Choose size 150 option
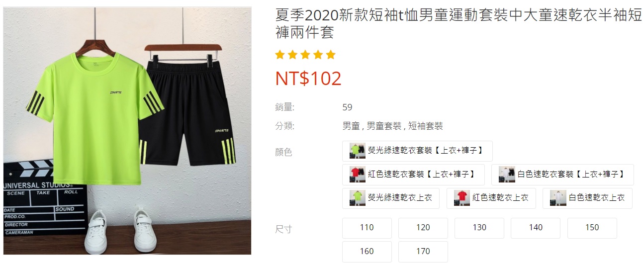643x267 pixels. click(592, 228)
